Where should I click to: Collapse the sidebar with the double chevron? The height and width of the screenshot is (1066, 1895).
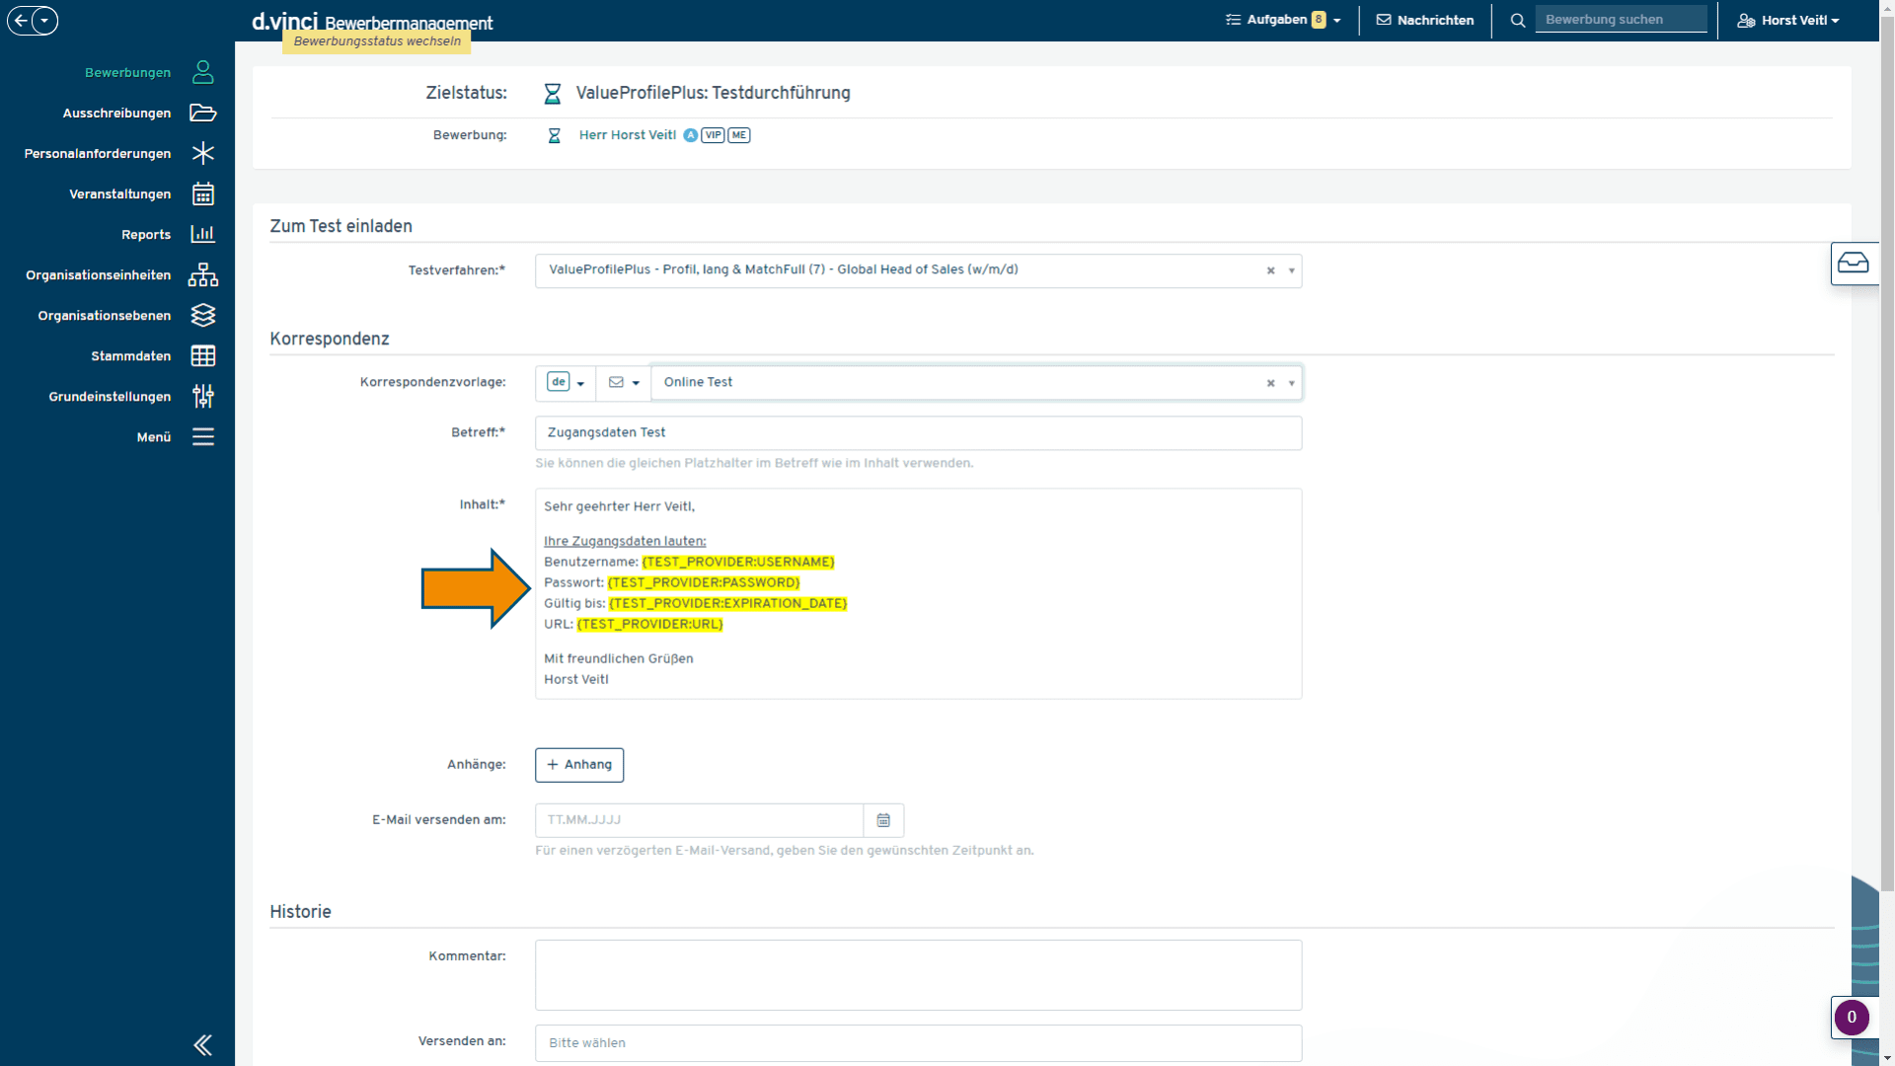click(202, 1045)
